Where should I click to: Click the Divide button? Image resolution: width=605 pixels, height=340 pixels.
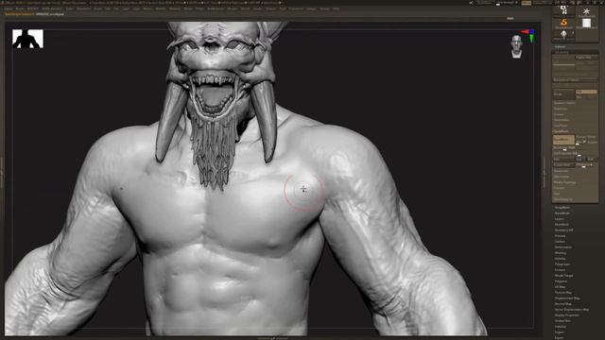pos(564,94)
